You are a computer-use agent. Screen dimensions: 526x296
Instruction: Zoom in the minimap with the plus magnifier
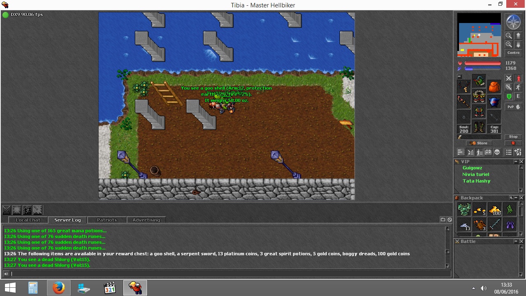(x=509, y=44)
